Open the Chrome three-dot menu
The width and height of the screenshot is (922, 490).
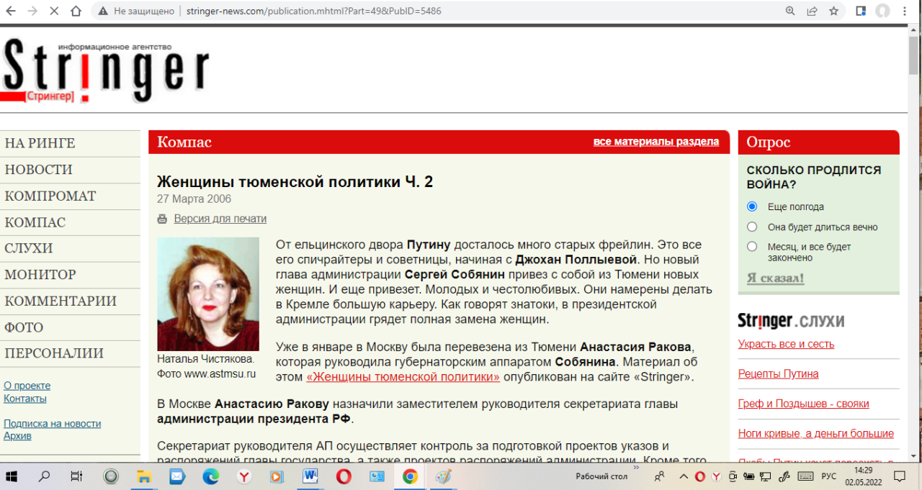tap(906, 11)
